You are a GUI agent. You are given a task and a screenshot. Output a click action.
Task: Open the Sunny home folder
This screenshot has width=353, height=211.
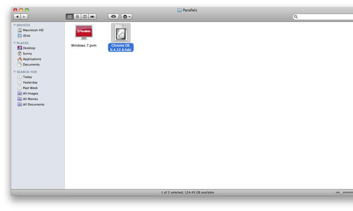25,53
